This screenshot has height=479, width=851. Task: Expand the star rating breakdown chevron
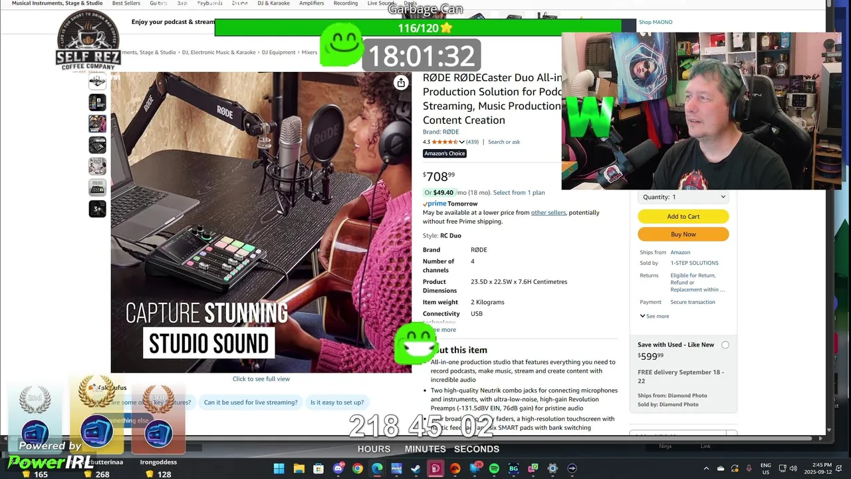[x=461, y=142]
